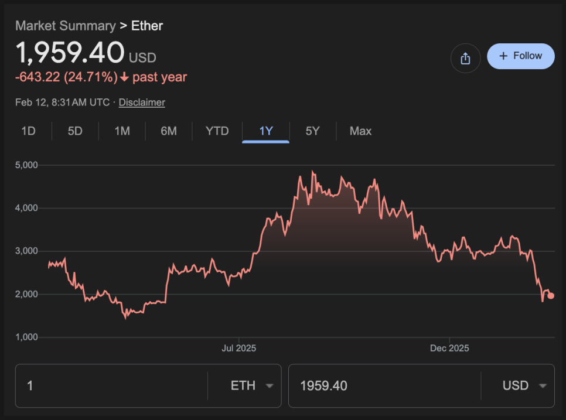The height and width of the screenshot is (420, 566).
Task: Click the plus icon in Follow
Action: pyautogui.click(x=503, y=56)
